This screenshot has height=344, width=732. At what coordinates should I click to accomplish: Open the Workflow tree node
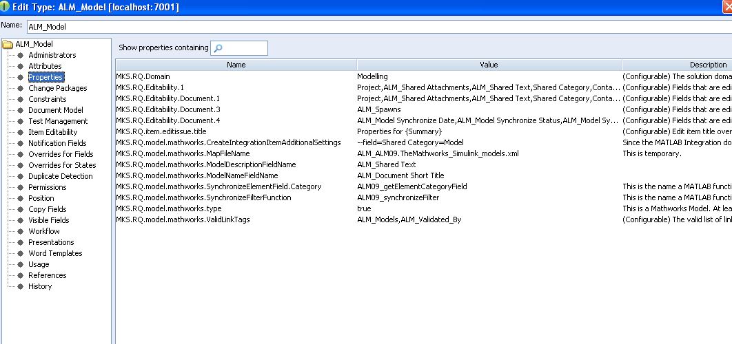tap(44, 231)
